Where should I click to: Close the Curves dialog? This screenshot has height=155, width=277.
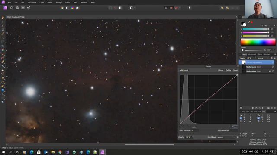click(238, 66)
